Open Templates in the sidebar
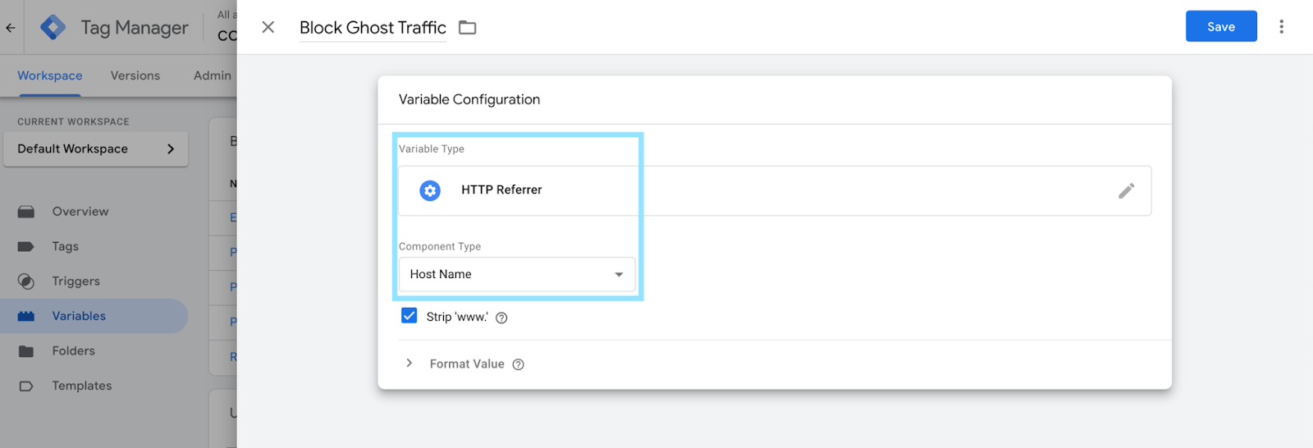Screen dimensions: 1313x448 (x=94, y=386)
